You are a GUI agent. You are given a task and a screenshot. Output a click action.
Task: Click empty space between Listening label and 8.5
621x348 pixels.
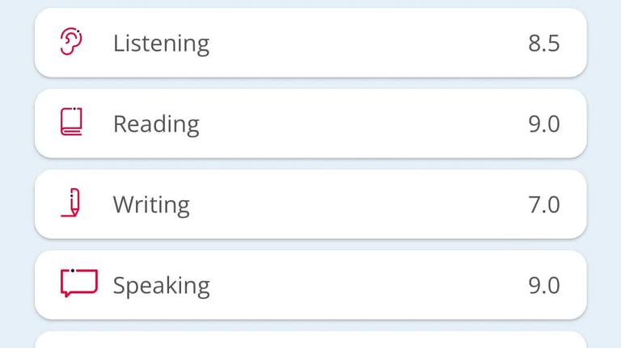tap(369, 43)
